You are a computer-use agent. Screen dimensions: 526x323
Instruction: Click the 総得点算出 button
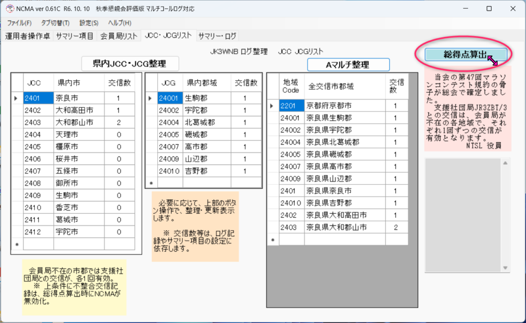pyautogui.click(x=465, y=54)
